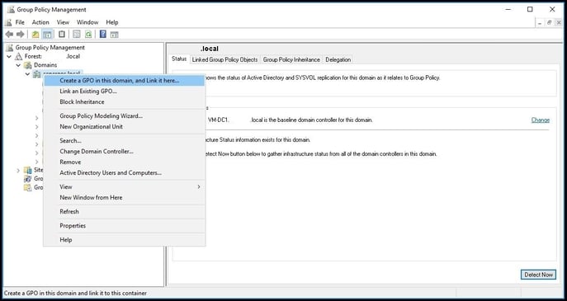
Task: Open Active Directory Users and Computers...
Action: tap(124, 172)
